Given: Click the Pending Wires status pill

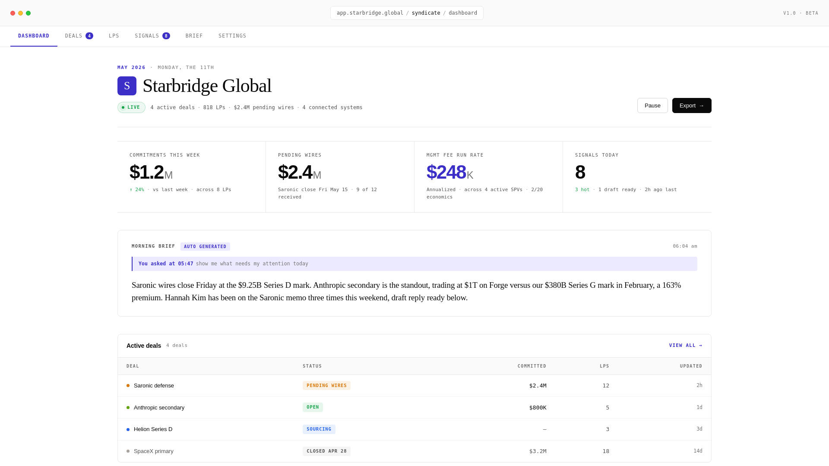Looking at the screenshot, I should [x=326, y=386].
